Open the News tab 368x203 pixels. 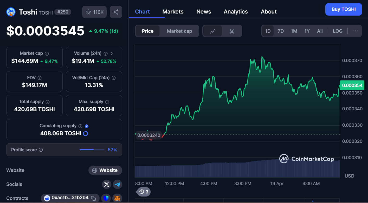point(204,12)
